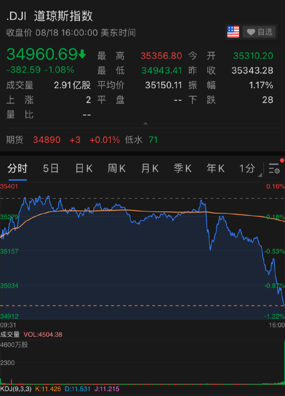Add to watchlist with 自选 heart button
This screenshot has height=396, width=285.
259,32
